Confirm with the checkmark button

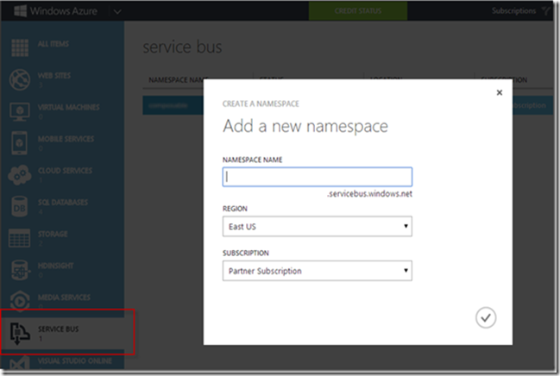point(486,317)
